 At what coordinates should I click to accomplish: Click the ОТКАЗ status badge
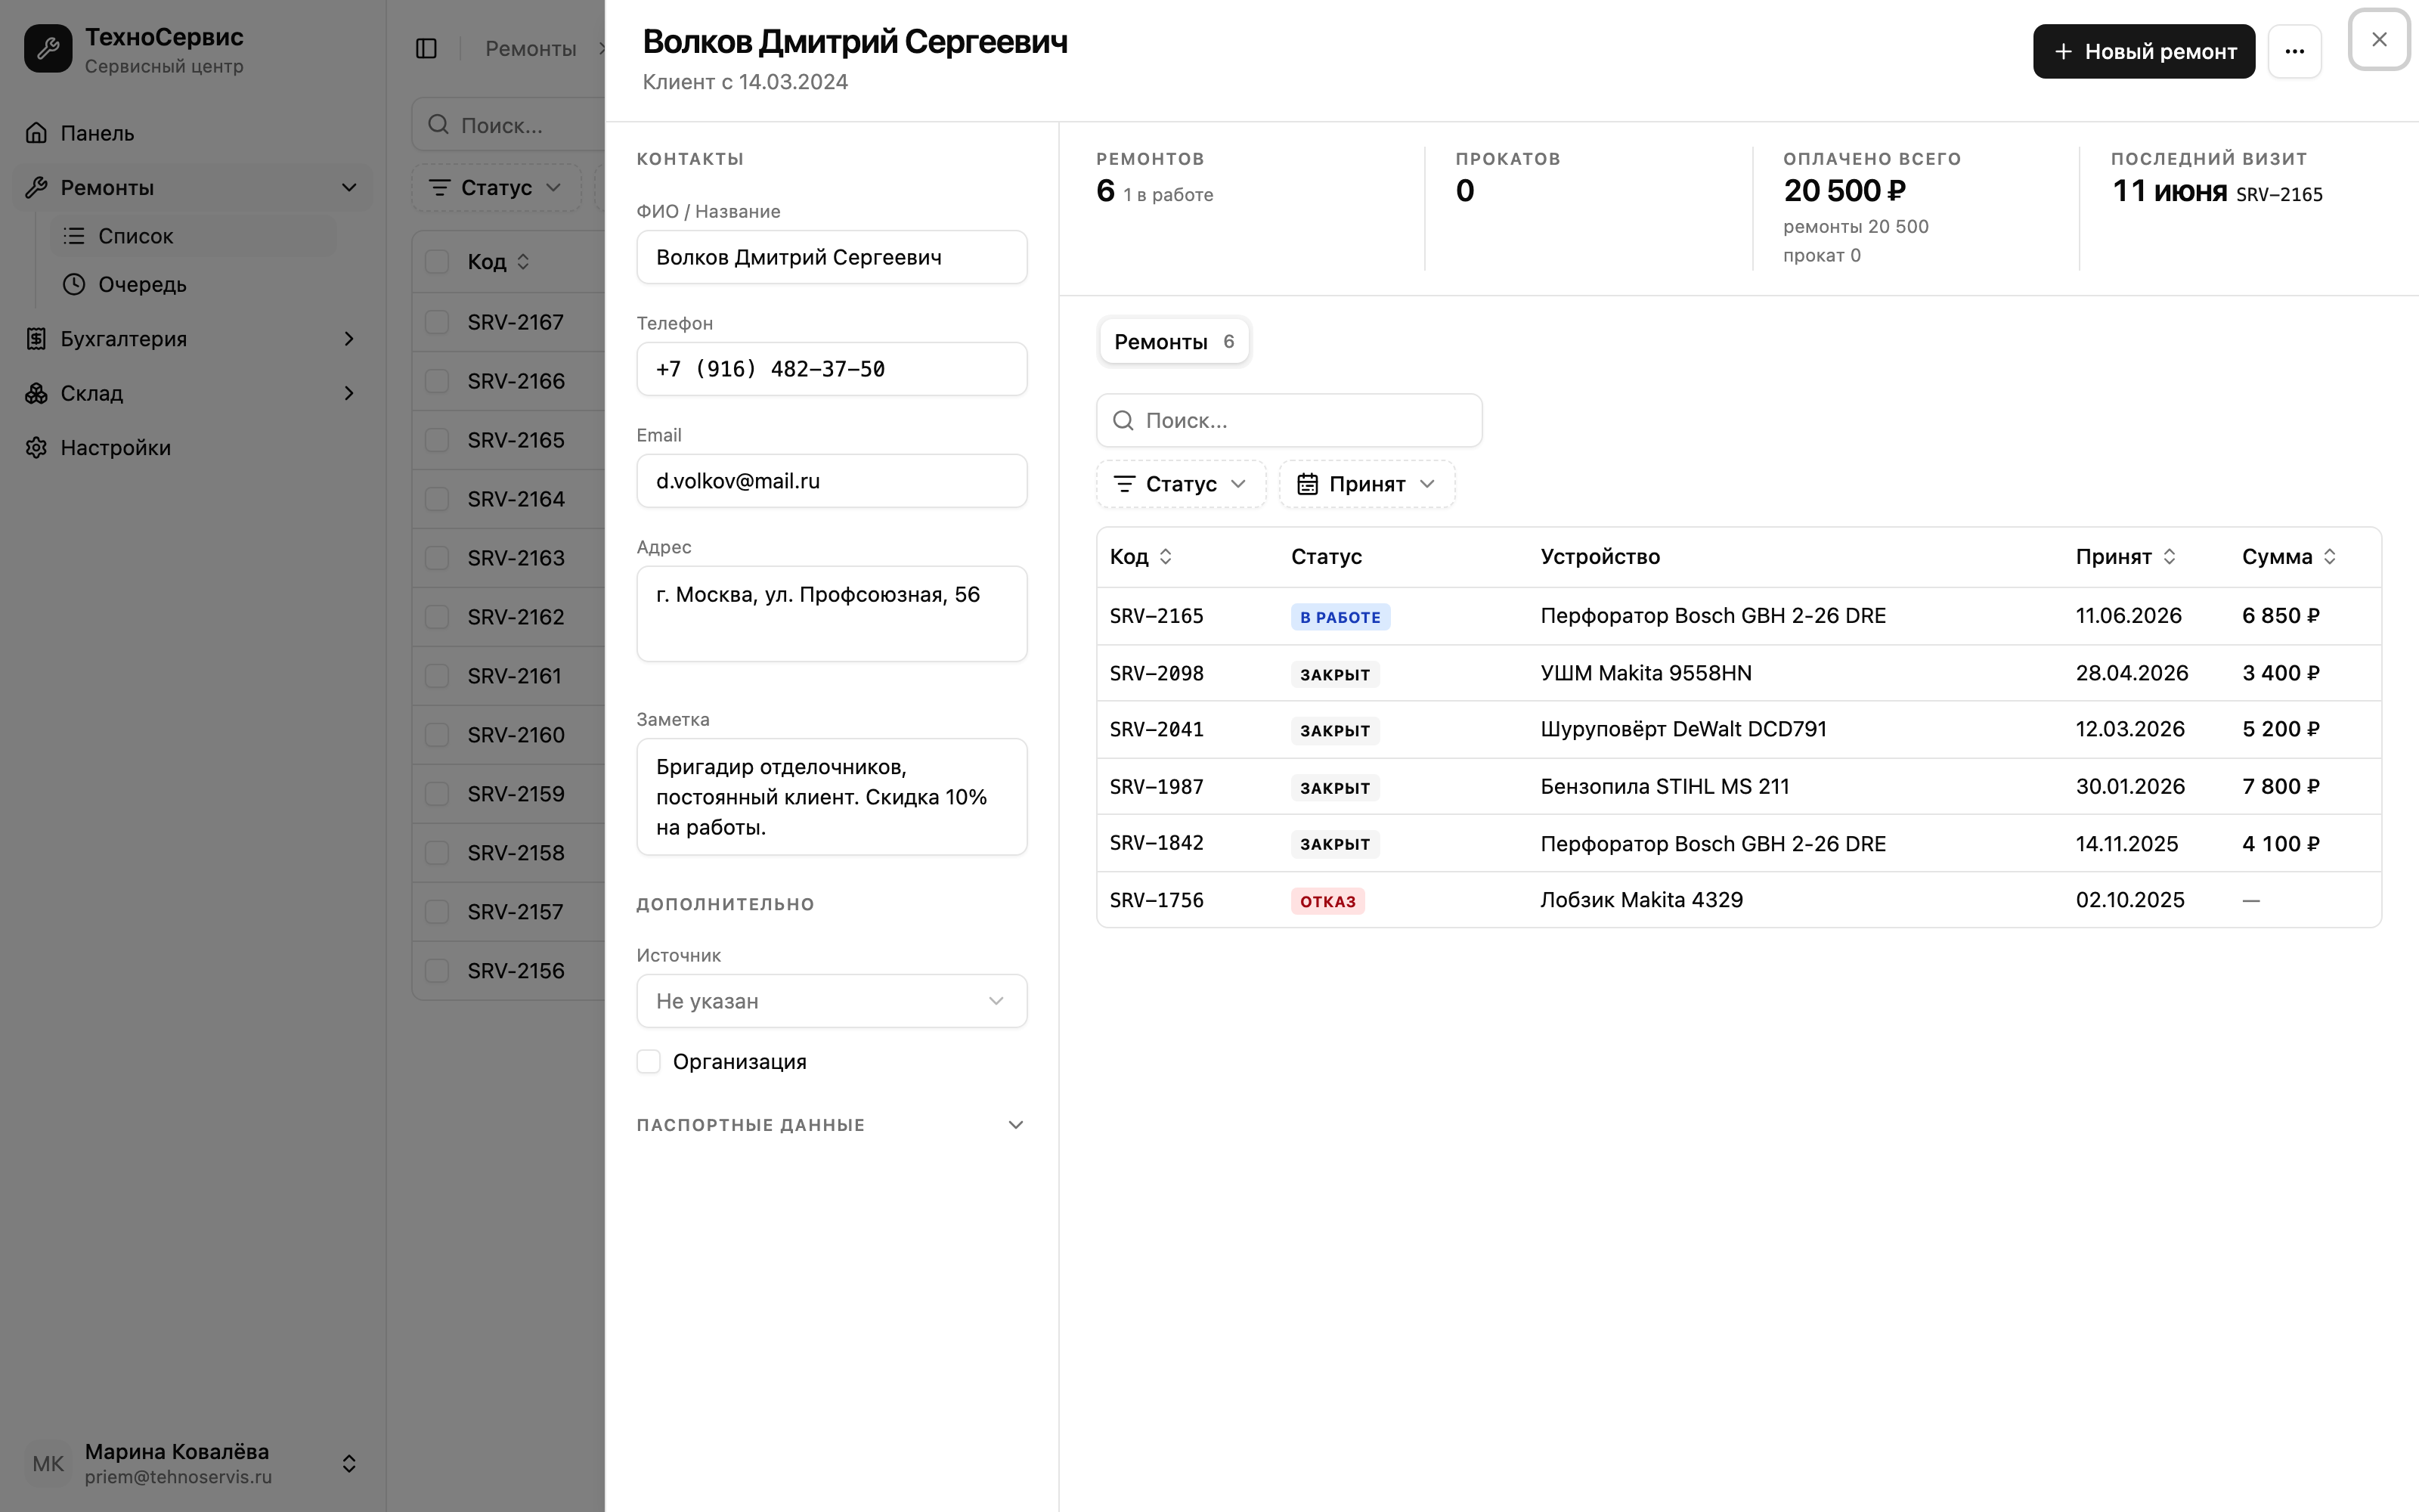tap(1327, 901)
